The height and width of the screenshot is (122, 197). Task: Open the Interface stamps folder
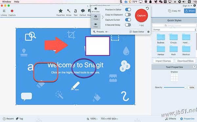click(x=161, y=51)
